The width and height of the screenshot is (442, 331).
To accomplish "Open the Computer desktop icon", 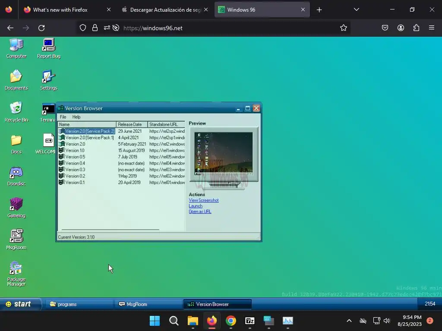I will coord(16,48).
